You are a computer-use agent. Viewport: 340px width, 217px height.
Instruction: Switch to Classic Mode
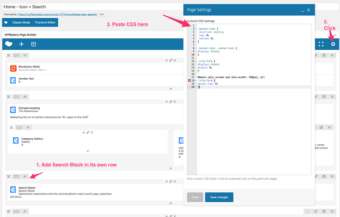[21, 22]
